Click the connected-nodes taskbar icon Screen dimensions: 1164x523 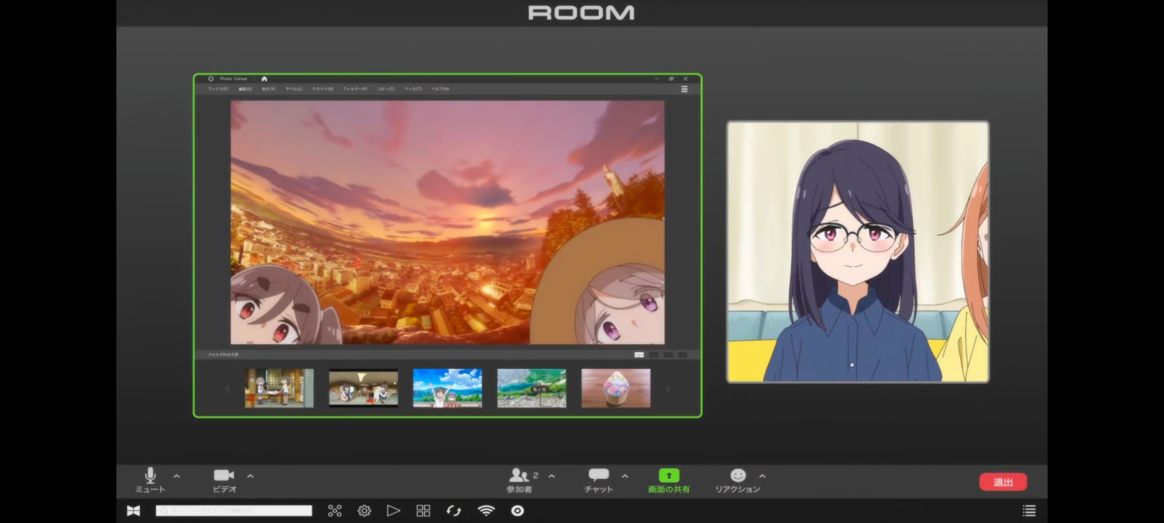coord(334,511)
